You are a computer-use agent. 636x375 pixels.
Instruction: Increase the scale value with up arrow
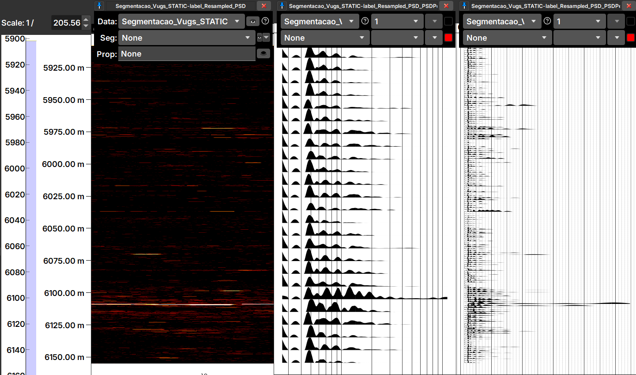click(x=86, y=19)
